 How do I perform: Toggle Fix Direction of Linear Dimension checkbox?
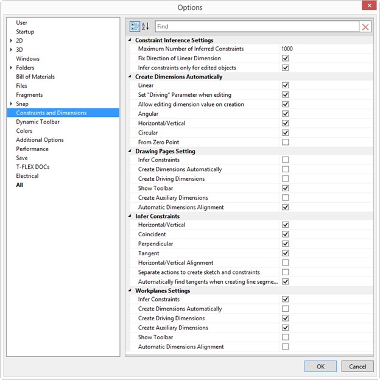[x=285, y=58]
